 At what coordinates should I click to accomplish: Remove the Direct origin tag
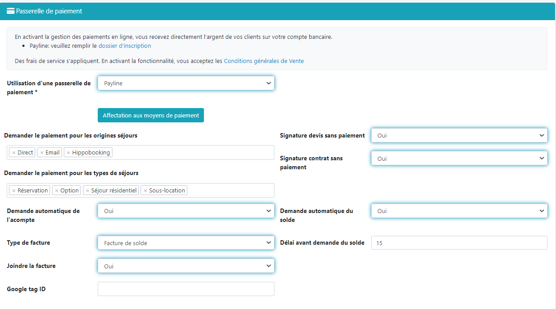point(14,153)
